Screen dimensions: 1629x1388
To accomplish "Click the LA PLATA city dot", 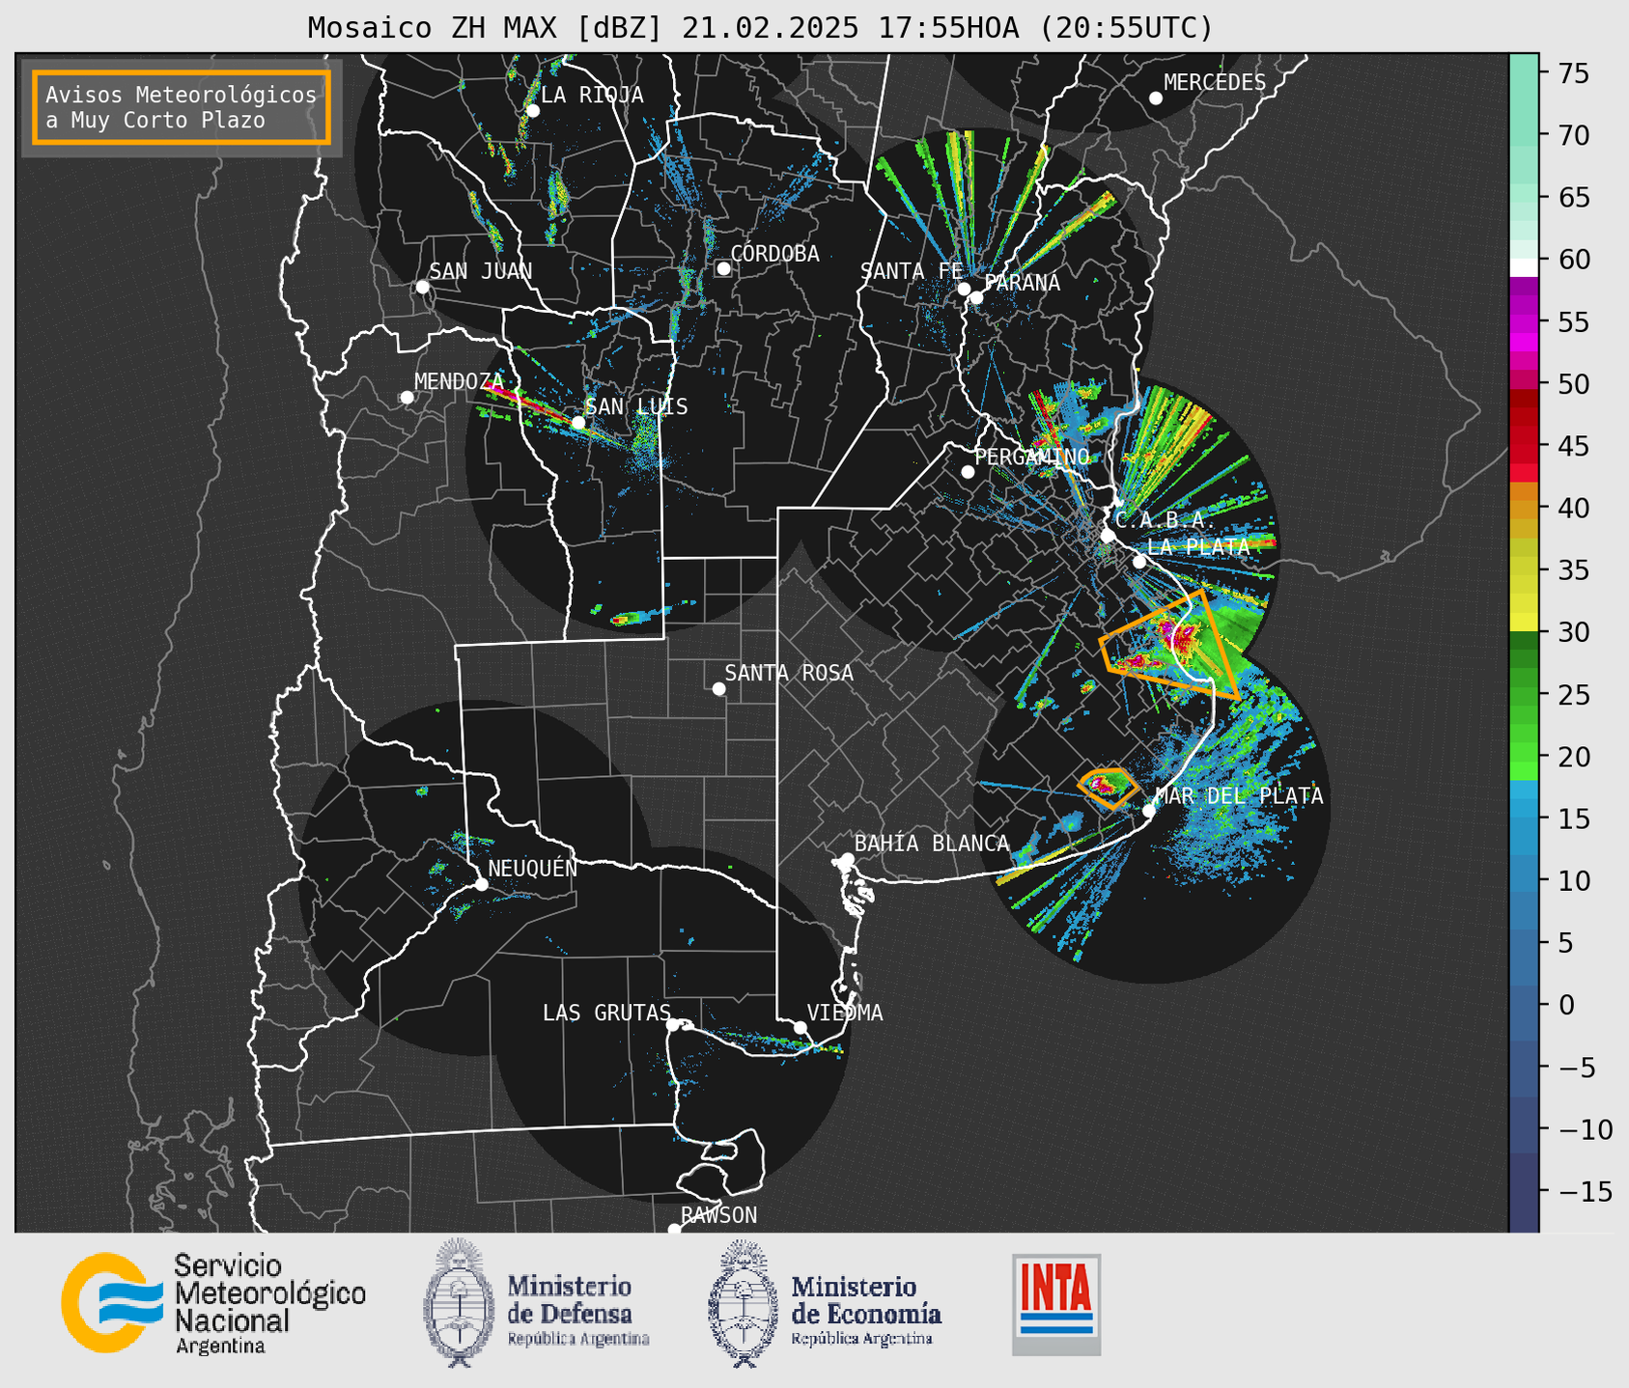I will (x=1139, y=562).
